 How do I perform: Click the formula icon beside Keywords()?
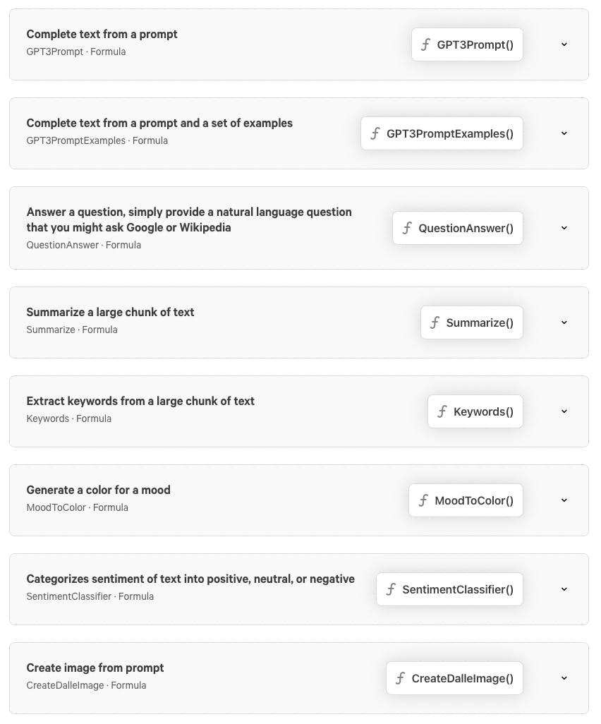pyautogui.click(x=442, y=411)
